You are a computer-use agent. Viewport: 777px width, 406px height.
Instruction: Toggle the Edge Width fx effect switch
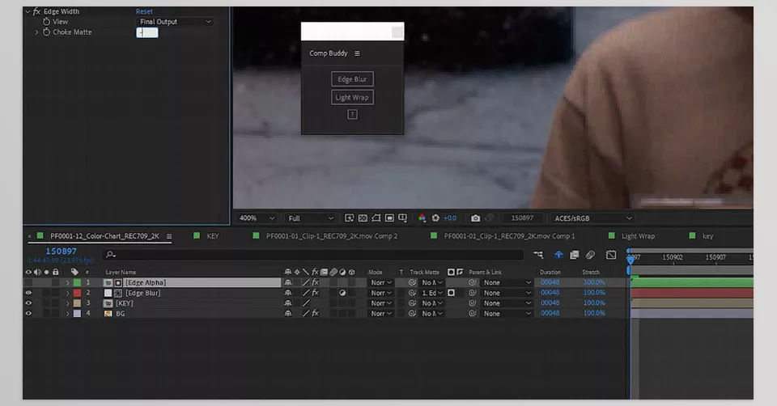click(x=36, y=11)
